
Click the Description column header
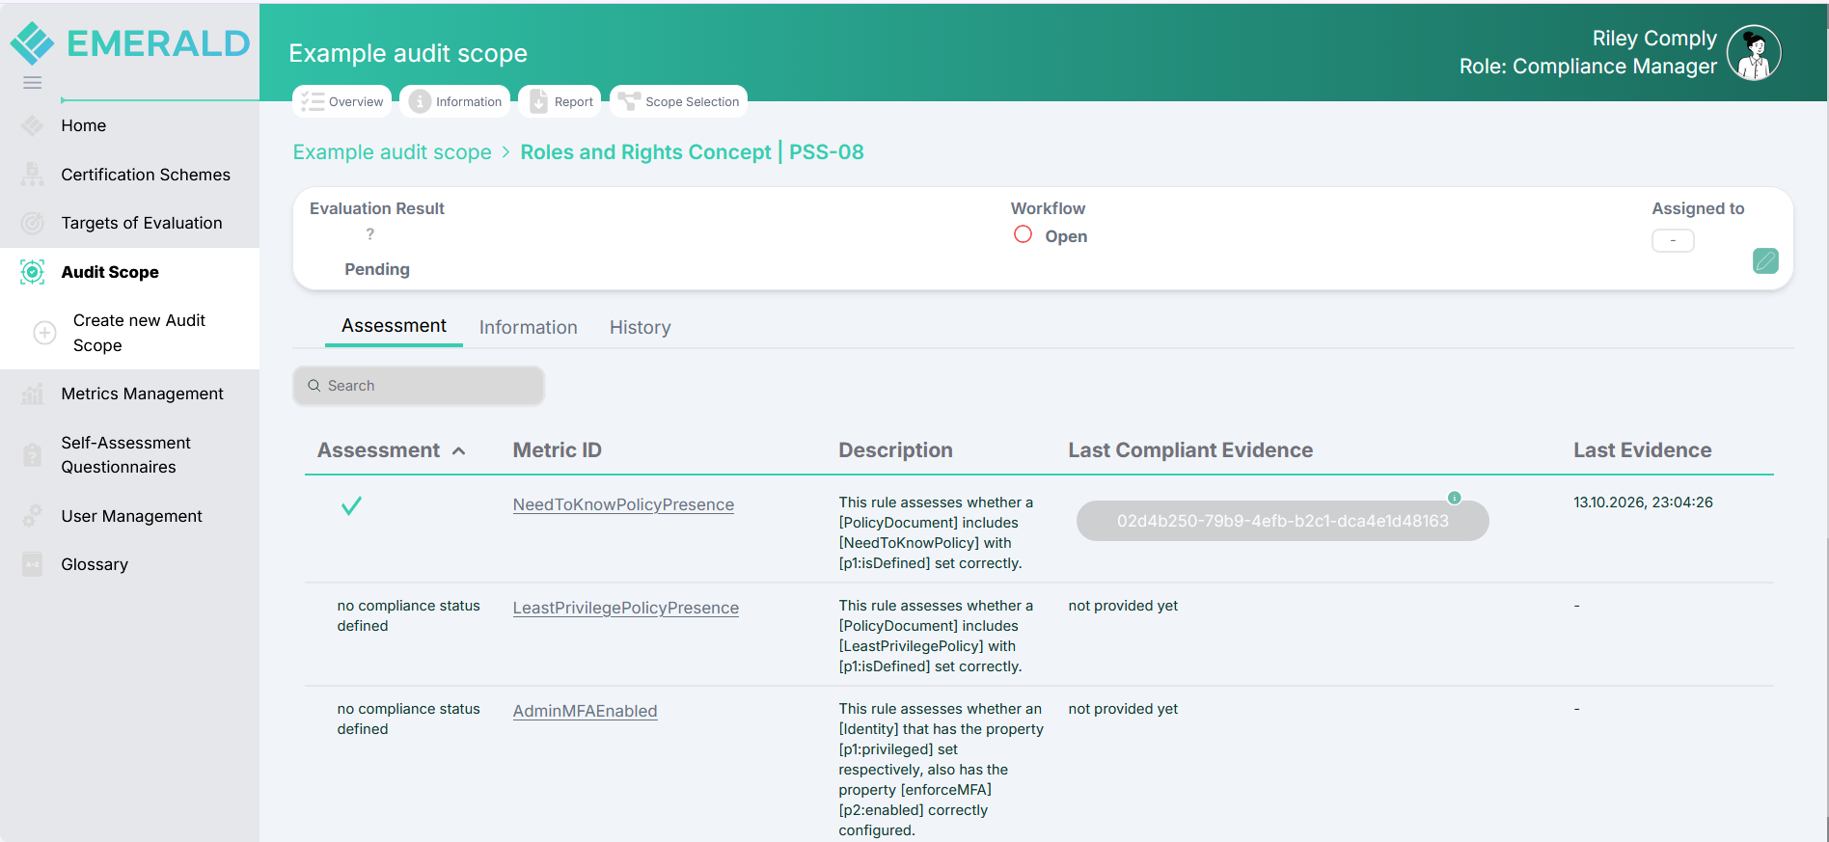click(x=895, y=450)
